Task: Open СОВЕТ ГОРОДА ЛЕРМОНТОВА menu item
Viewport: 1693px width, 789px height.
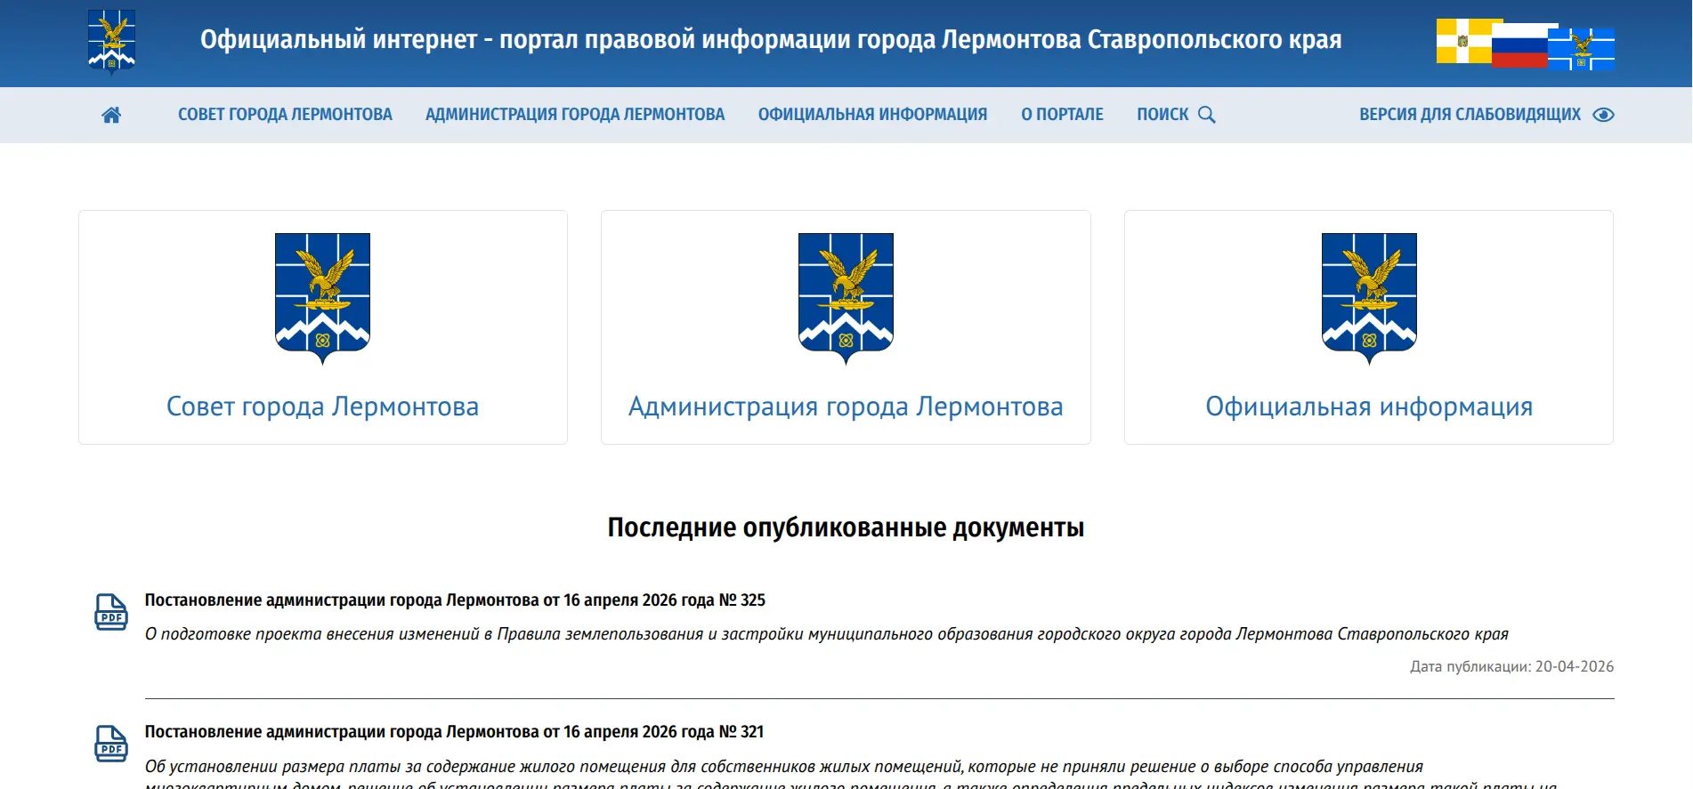Action: coord(285,115)
